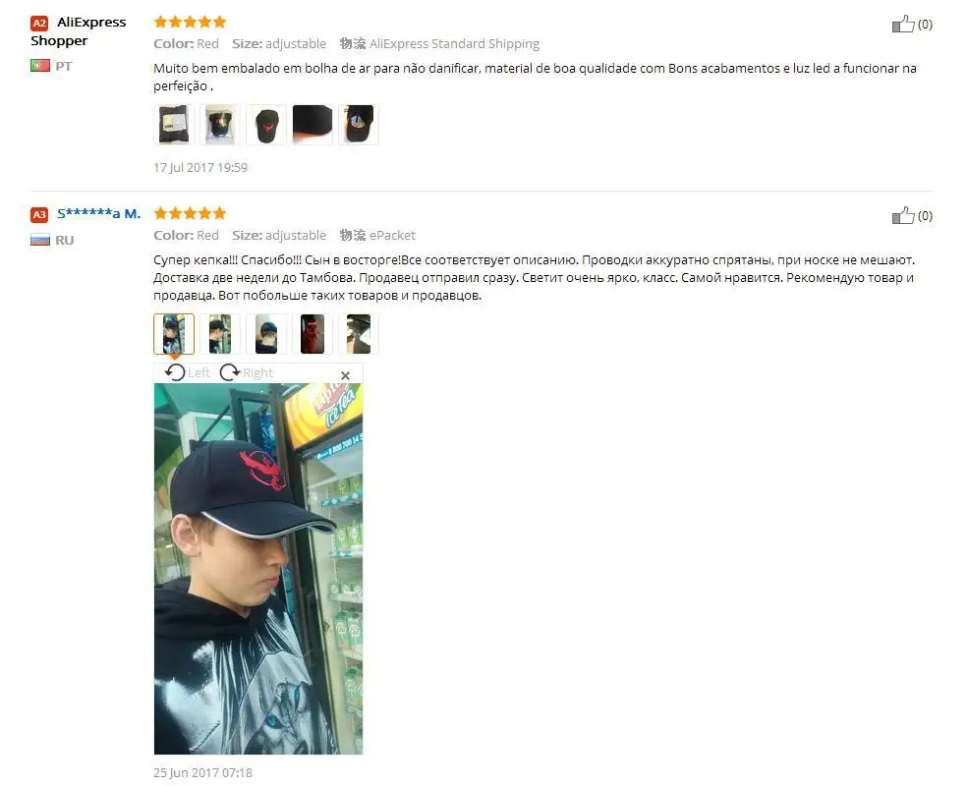
Task: Click the enlarged photo of boy wearing cap
Action: [258, 569]
